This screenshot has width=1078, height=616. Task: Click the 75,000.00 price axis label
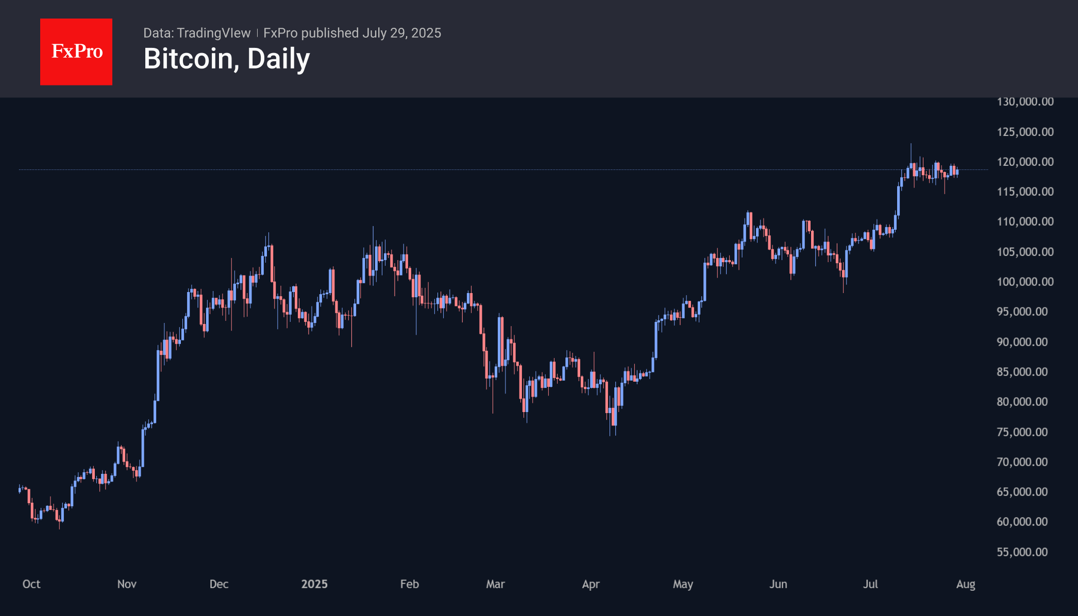click(x=1022, y=432)
